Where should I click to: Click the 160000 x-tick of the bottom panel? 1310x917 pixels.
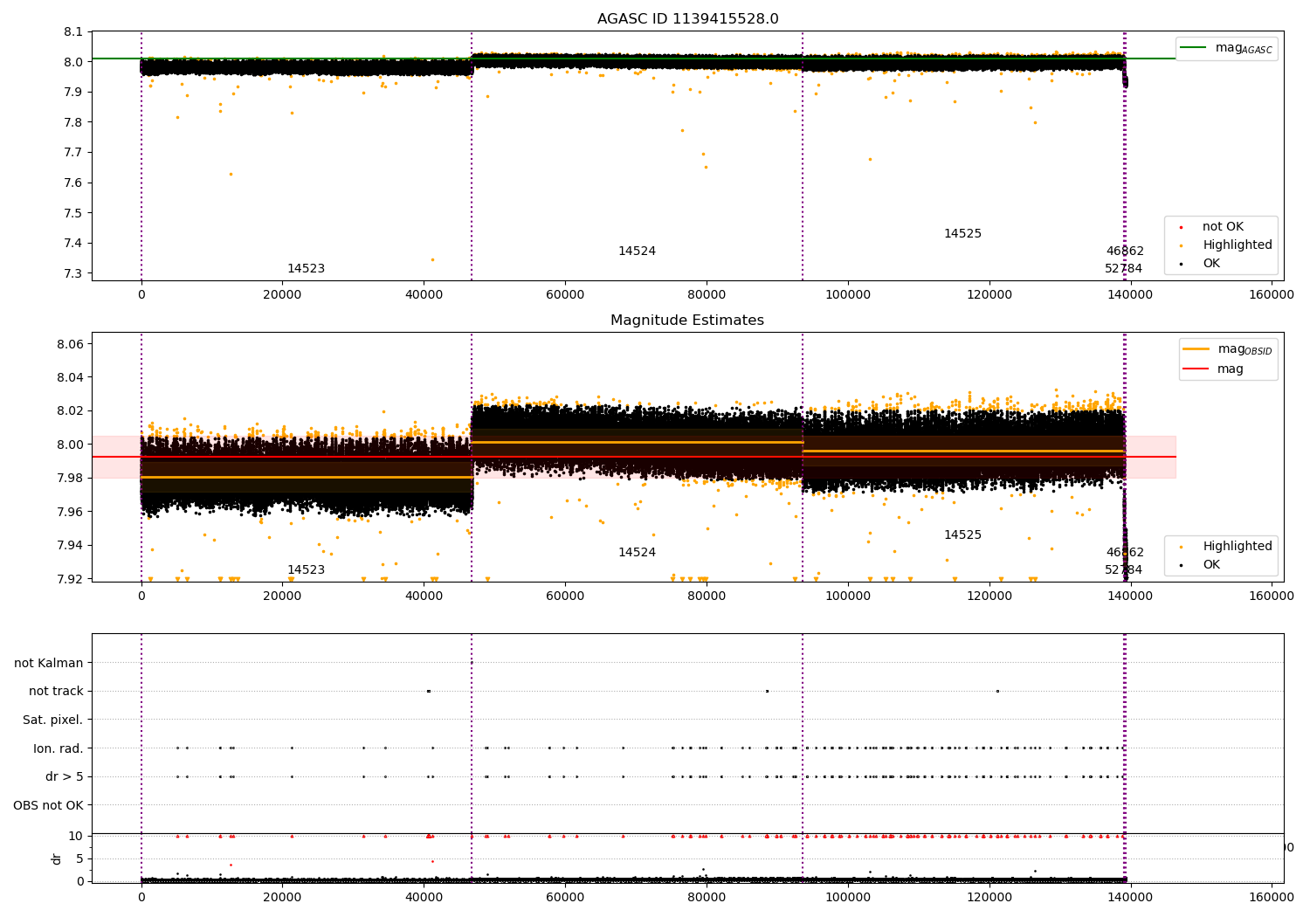(1272, 898)
